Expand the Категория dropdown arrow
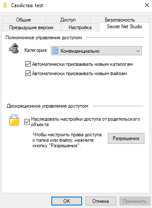152x208 pixels. pos(138,51)
